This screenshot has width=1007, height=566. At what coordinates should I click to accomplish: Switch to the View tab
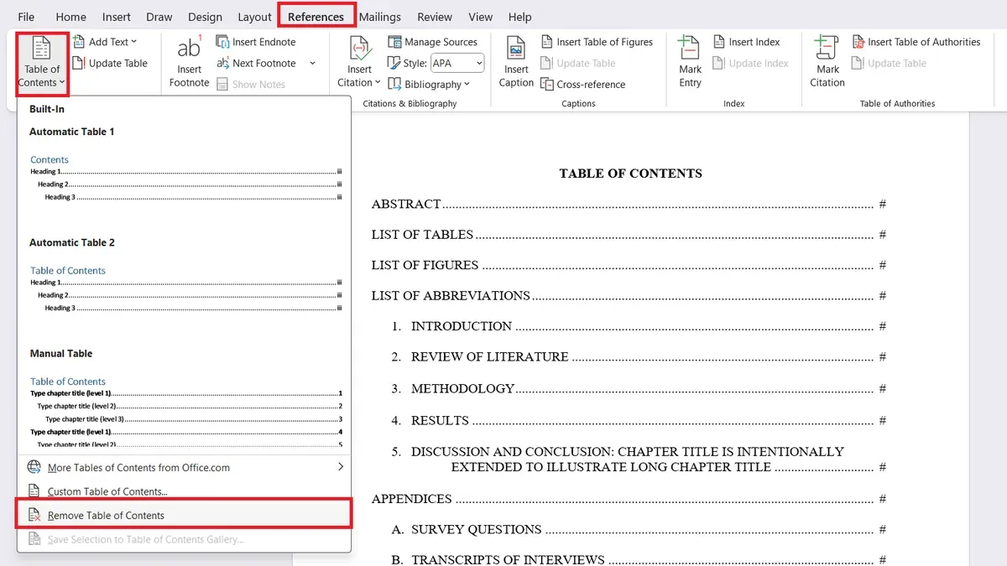[481, 17]
